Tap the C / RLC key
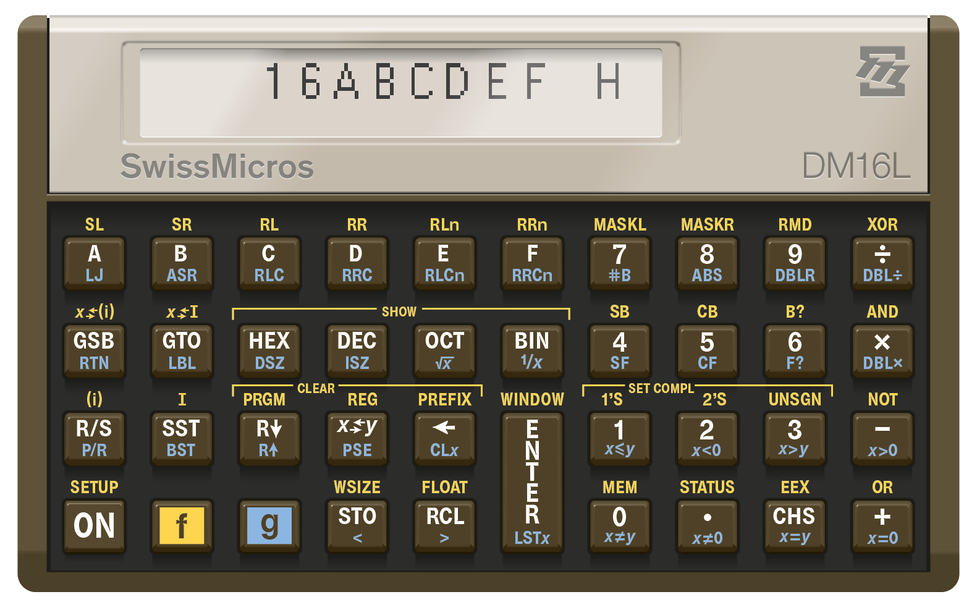 (269, 263)
